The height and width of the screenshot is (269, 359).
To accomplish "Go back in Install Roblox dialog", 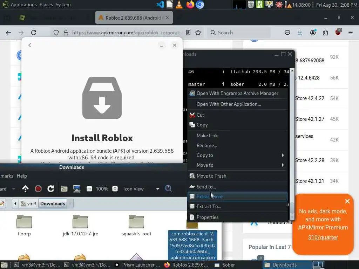I will point(30,45).
